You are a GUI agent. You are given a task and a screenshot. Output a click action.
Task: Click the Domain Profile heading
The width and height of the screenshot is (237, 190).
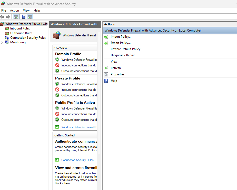68,54
